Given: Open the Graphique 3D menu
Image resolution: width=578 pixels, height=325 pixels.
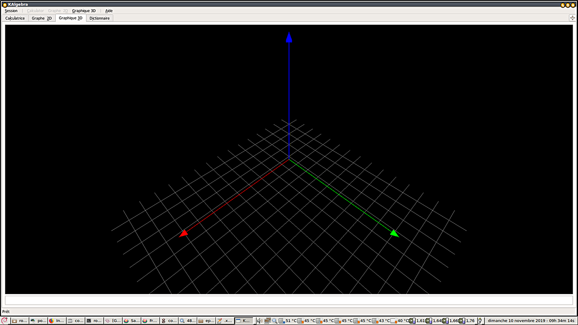Looking at the screenshot, I should pos(84,11).
